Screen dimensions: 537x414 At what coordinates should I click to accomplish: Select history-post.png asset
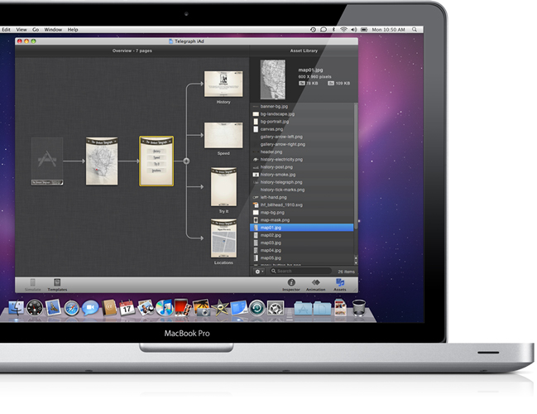(302, 167)
